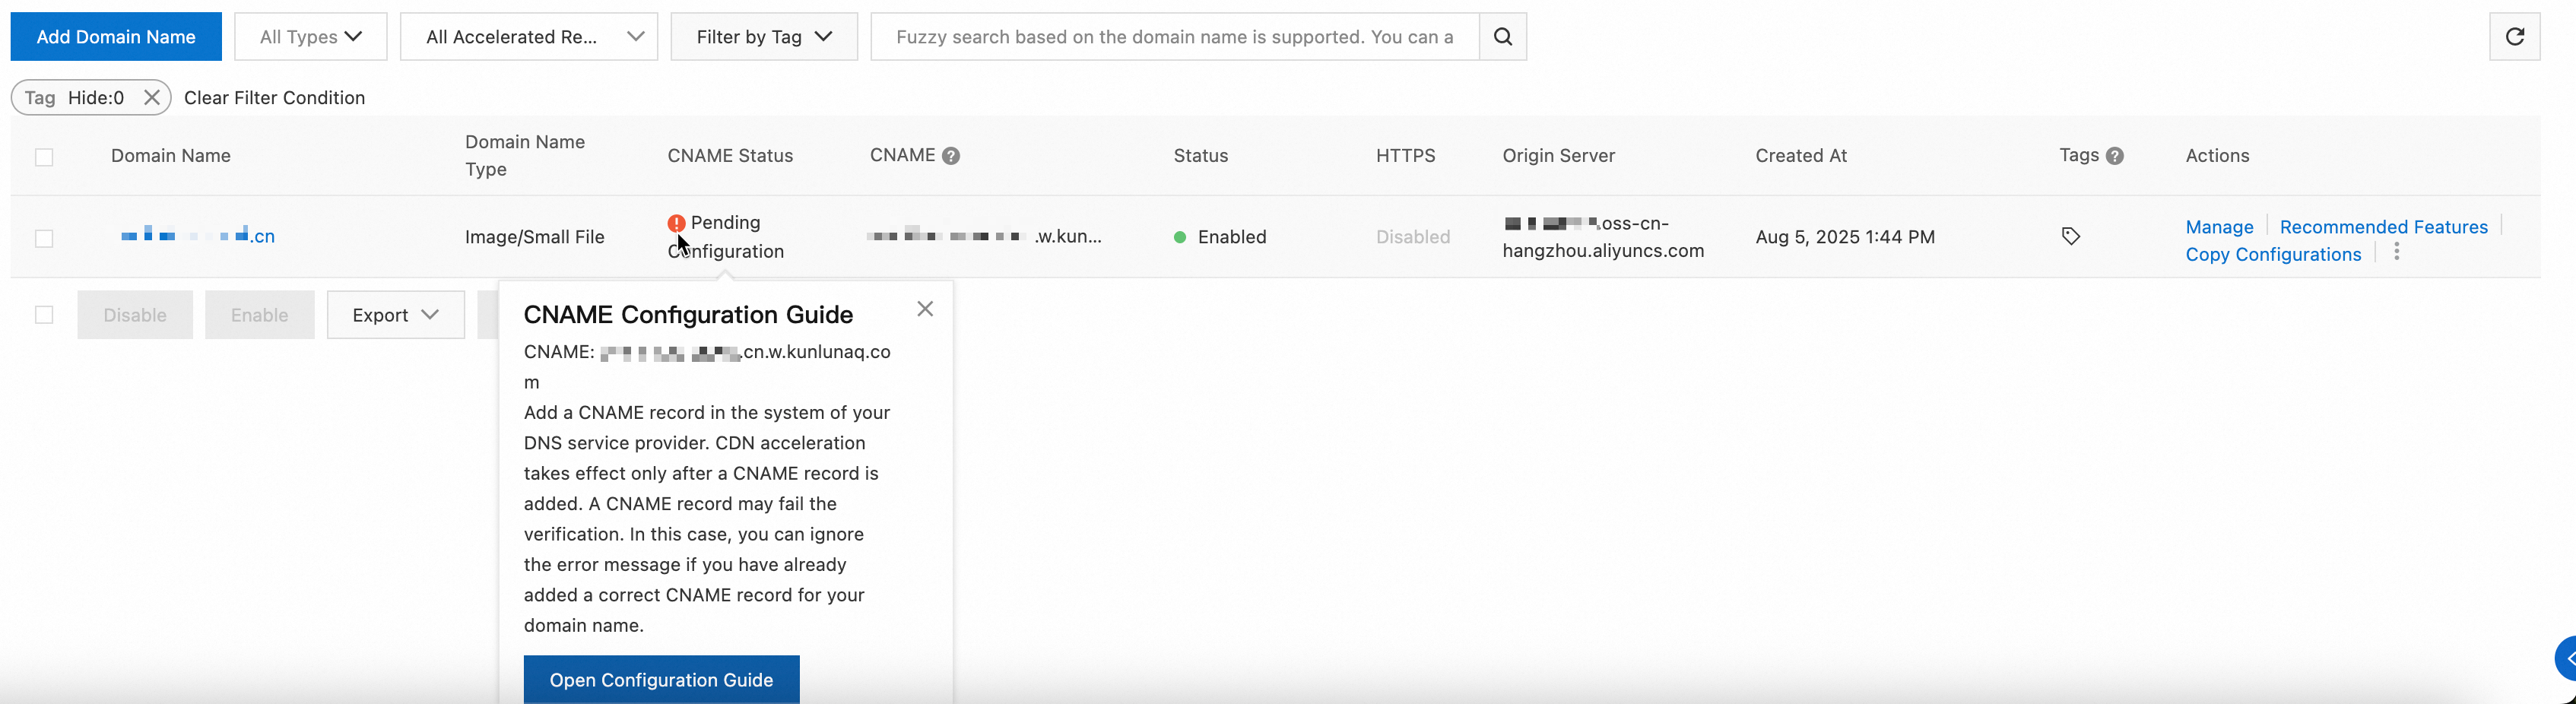The width and height of the screenshot is (2576, 704).
Task: Click Open Configuration Guide button
Action: [662, 680]
